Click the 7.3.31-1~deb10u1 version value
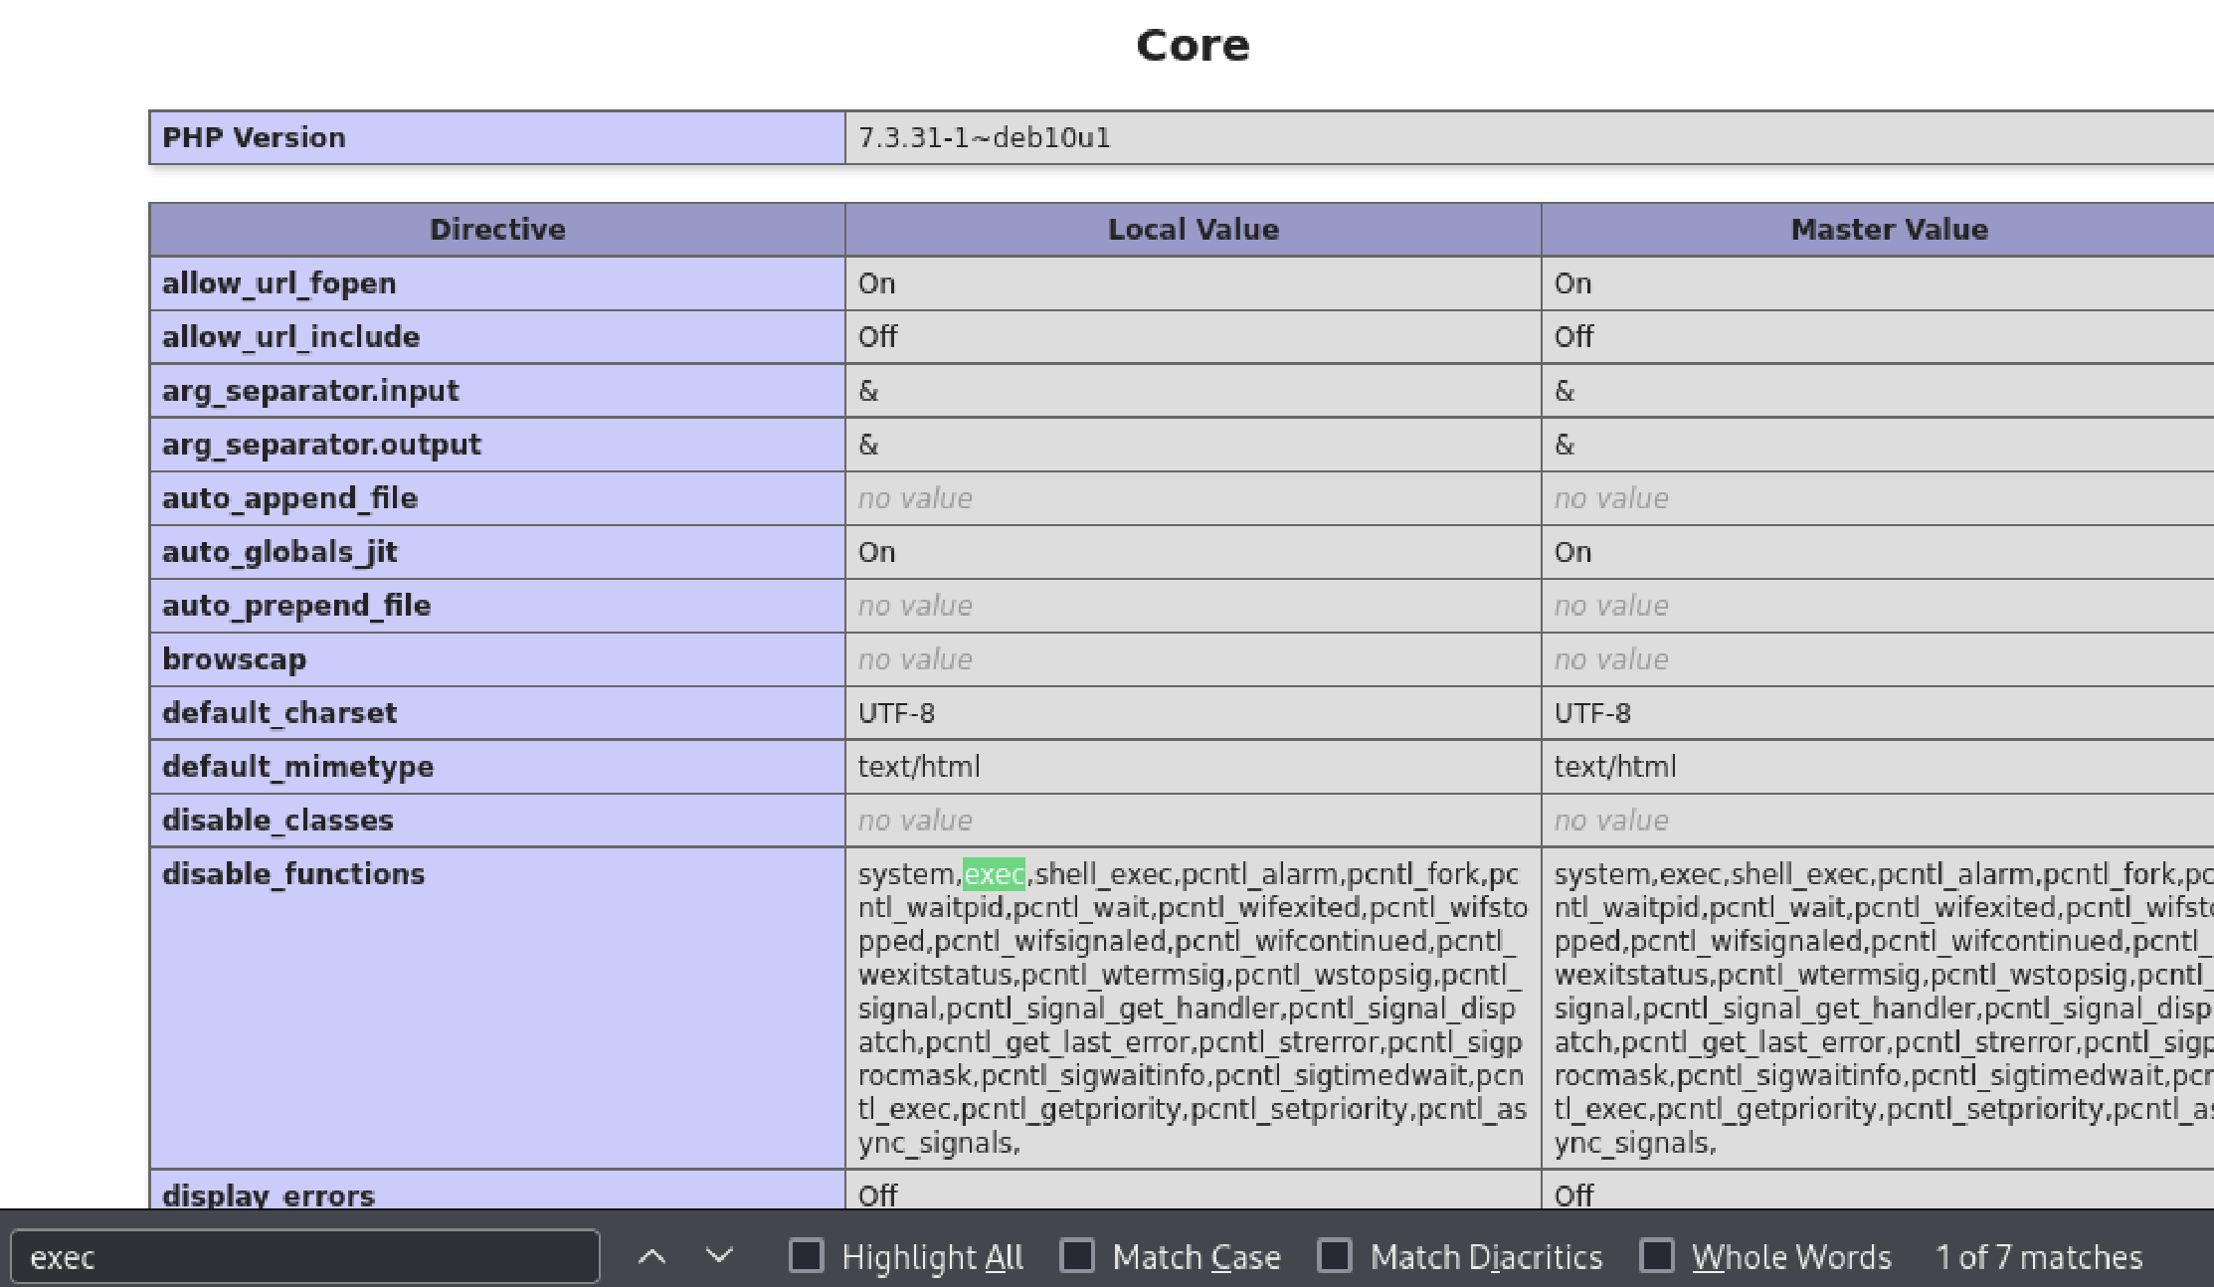 point(984,137)
